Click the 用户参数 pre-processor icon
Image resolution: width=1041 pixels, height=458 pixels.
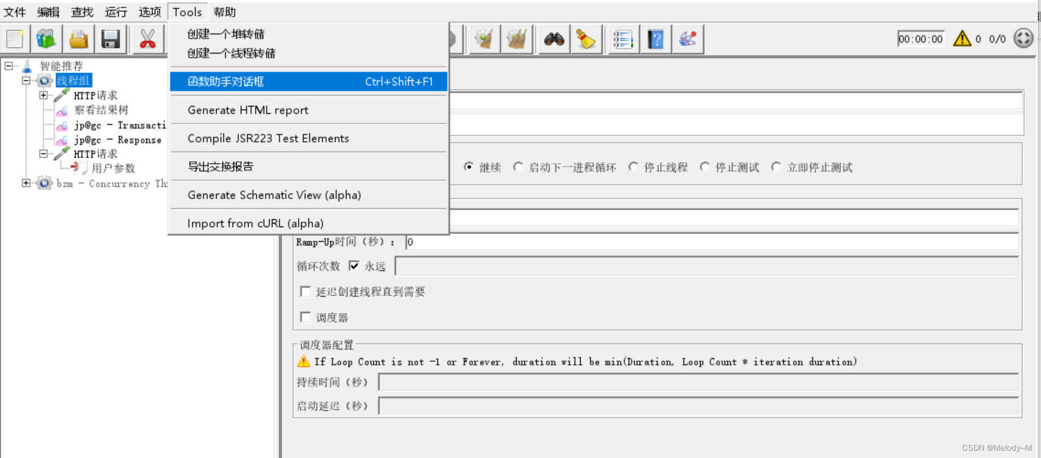tap(79, 167)
